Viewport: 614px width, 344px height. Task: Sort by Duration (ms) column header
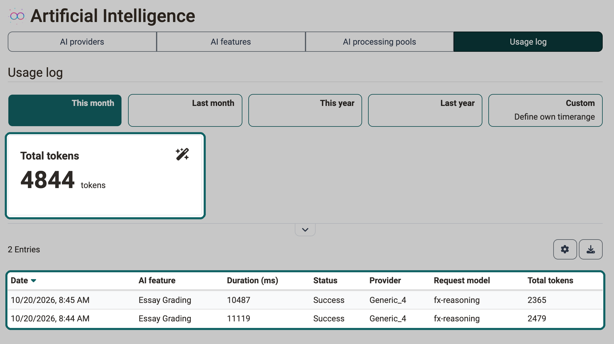click(x=253, y=281)
